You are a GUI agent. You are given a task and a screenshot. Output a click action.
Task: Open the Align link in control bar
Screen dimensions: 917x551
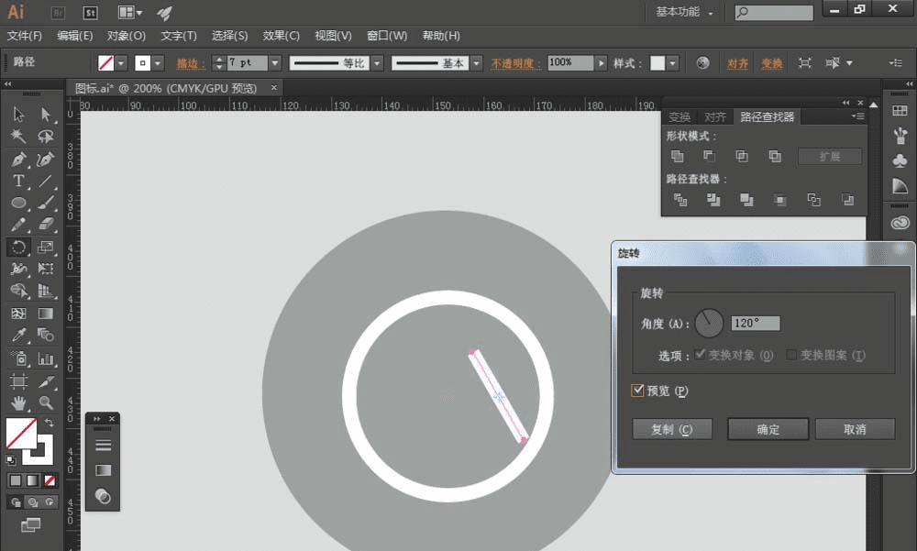click(x=737, y=63)
